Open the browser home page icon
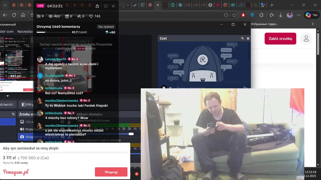 click(x=23, y=15)
